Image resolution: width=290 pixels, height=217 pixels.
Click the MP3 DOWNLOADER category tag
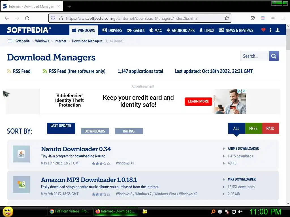tap(242, 179)
